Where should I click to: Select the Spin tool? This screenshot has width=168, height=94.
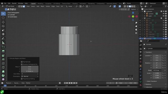[x=3, y=75]
